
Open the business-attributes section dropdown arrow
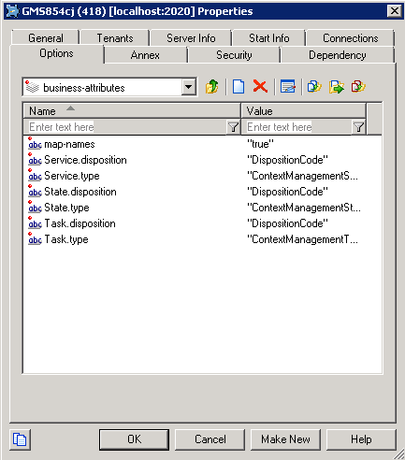coord(189,87)
